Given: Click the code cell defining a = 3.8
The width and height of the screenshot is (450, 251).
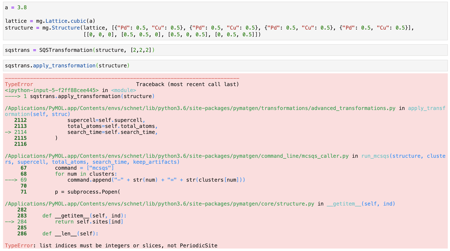Looking at the screenshot, I should [16, 7].
